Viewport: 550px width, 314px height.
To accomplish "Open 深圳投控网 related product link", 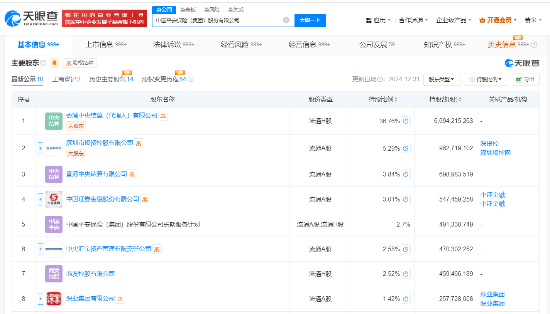I will [496, 153].
